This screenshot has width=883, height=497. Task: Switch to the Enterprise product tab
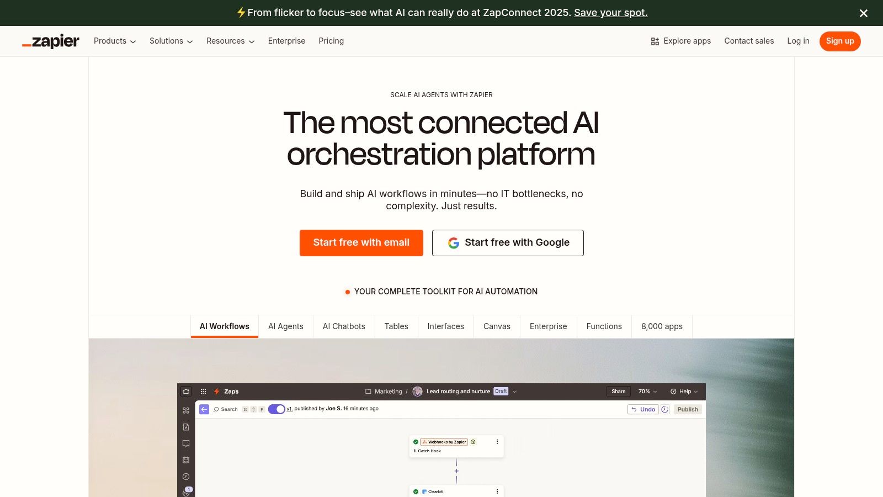(x=549, y=327)
